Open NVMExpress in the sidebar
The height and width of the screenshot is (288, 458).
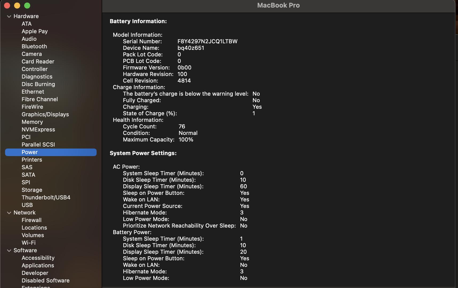point(38,130)
